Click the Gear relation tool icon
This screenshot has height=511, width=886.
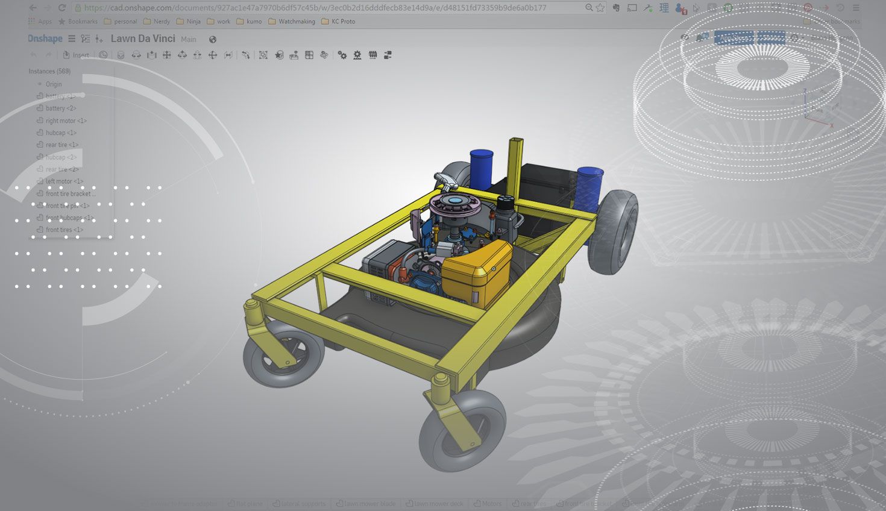pyautogui.click(x=342, y=55)
